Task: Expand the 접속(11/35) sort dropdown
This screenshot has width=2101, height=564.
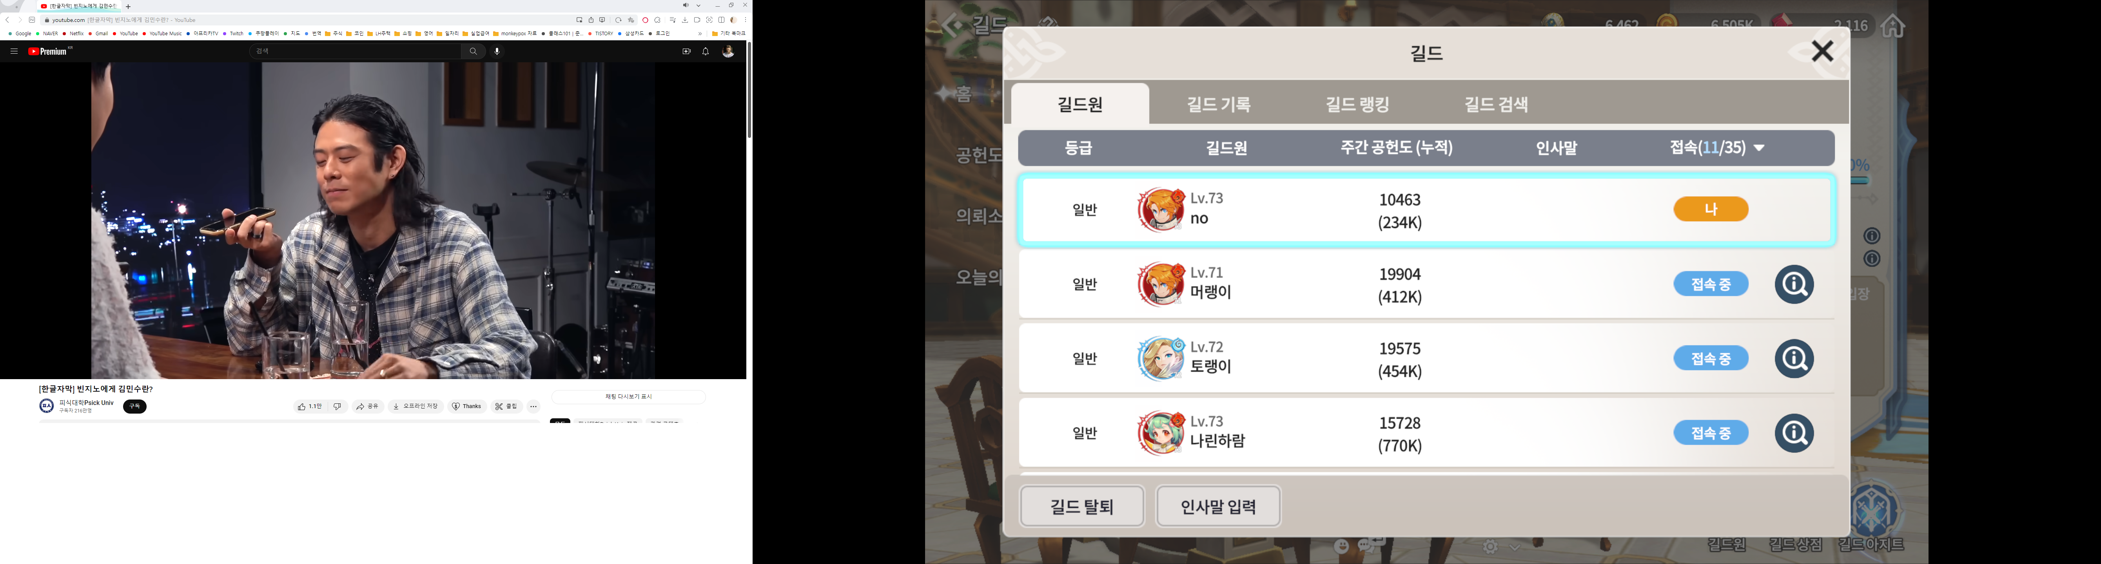Action: click(1717, 148)
